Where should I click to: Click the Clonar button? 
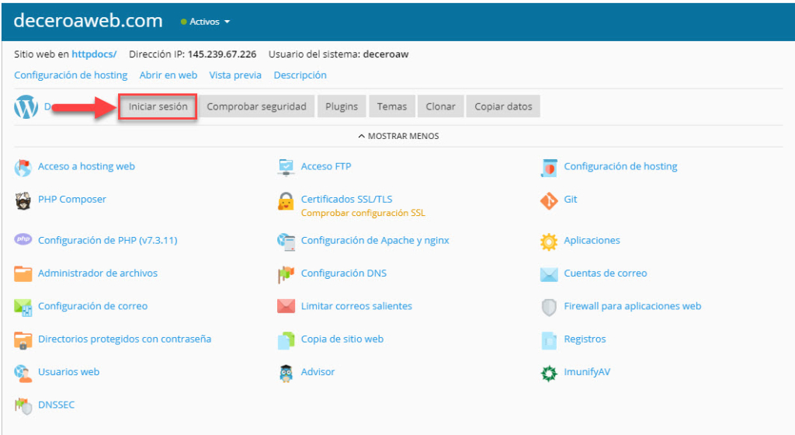[x=441, y=106]
